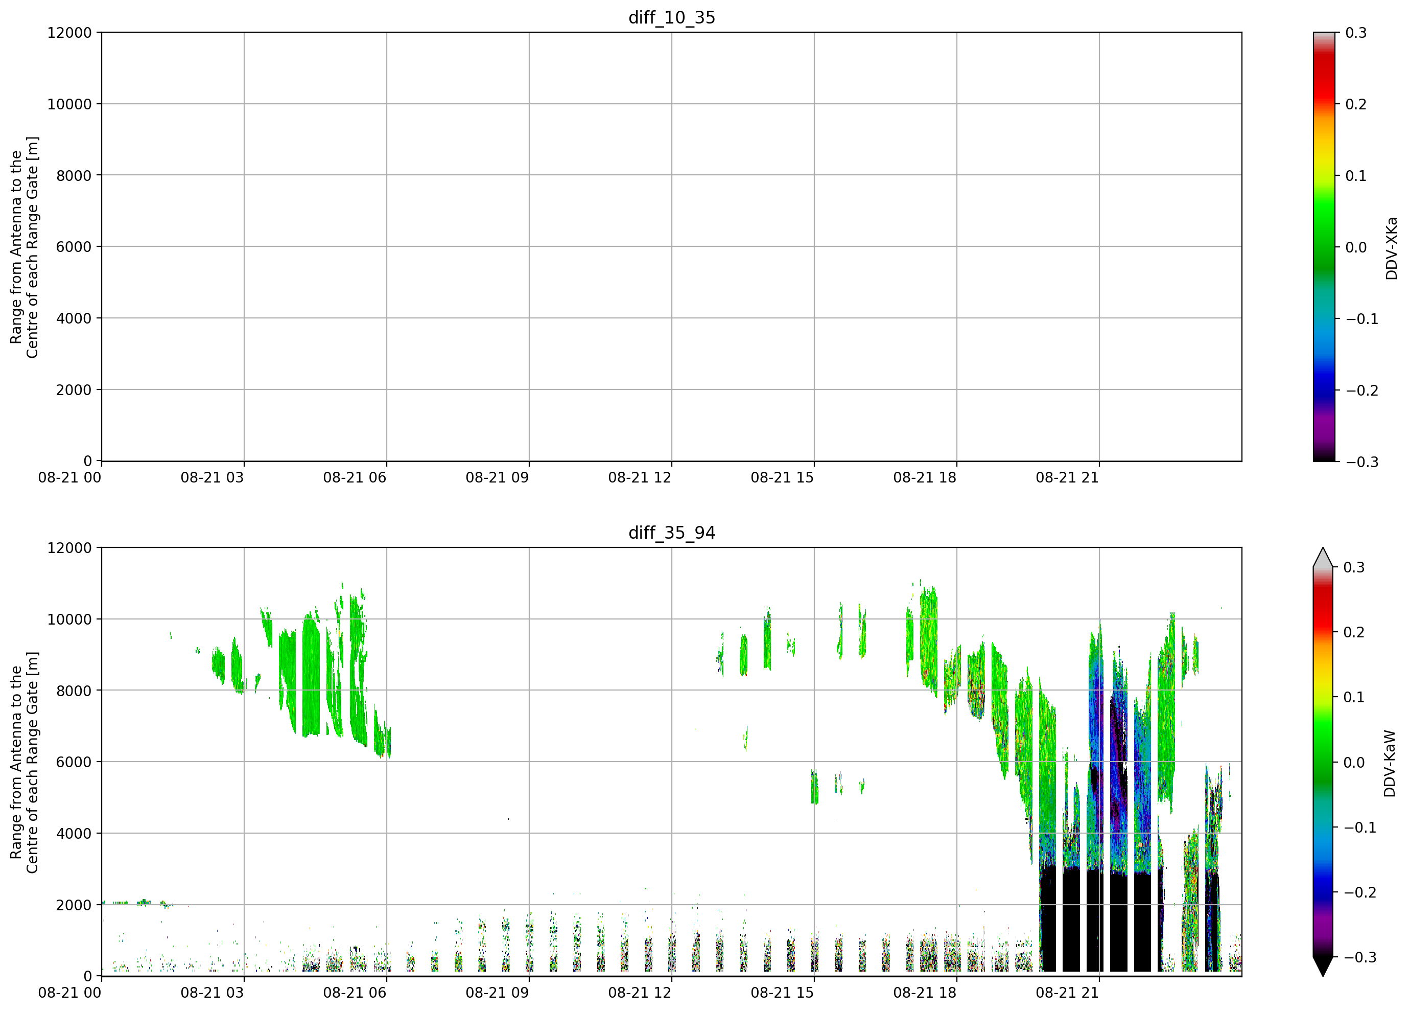
Task: Click the 08-21 00 tick under diff_10_35
Action: point(69,477)
